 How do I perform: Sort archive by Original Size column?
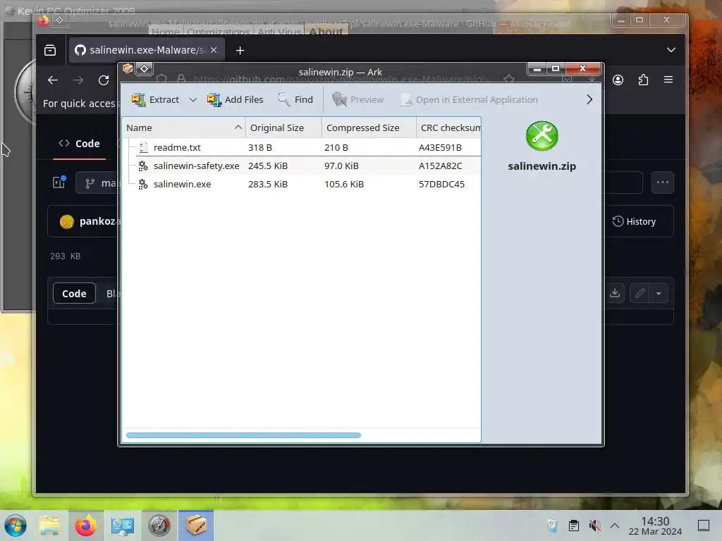[283, 128]
